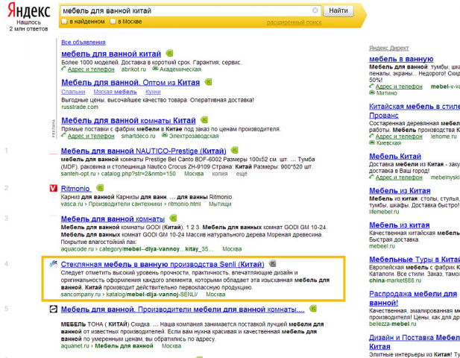Screen dimensions: 460x358
Task: Click the sancompany.ru favicon of Senli result
Action: 54,264
